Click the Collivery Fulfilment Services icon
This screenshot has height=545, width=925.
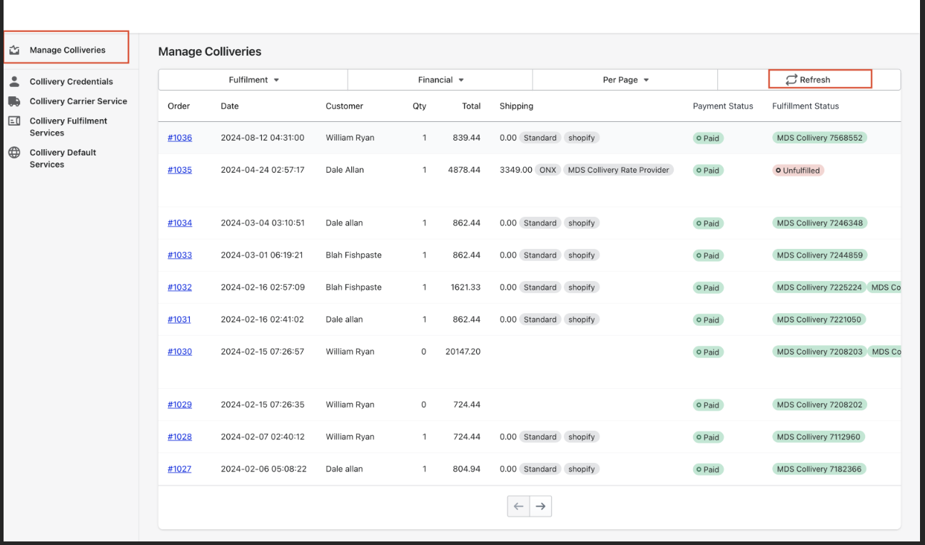(x=14, y=121)
